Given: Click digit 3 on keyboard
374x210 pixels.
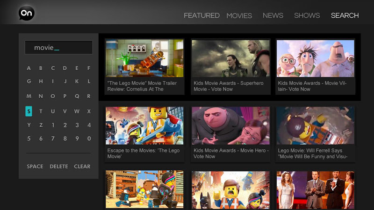Looking at the screenshot, I should (x=77, y=125).
